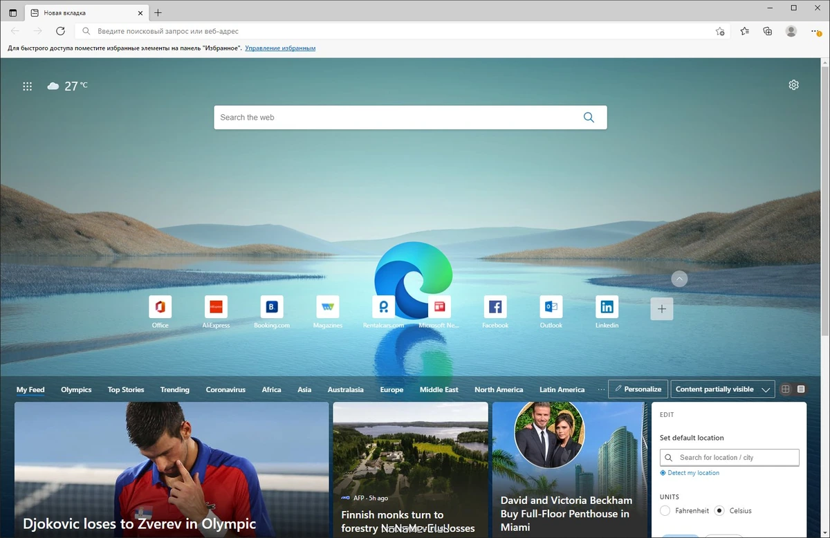Screen dimensions: 830x538
Task: Select the Top Stories tab
Action: tap(126, 389)
